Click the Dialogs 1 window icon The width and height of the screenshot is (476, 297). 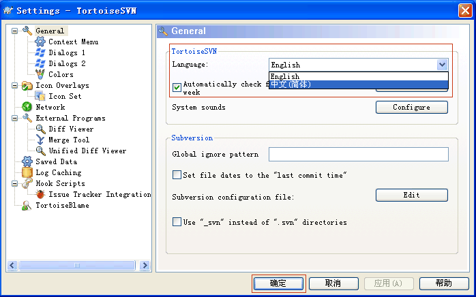[40, 52]
